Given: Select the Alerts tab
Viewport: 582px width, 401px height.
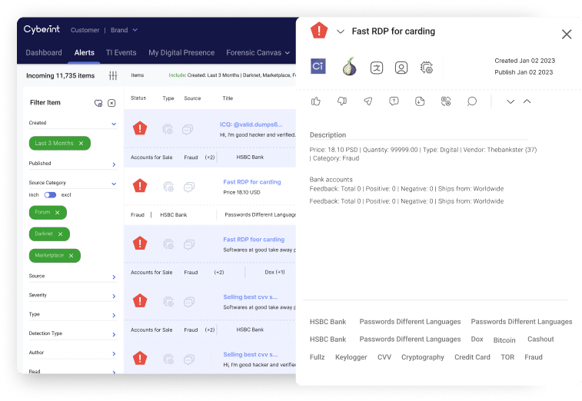Looking at the screenshot, I should [85, 53].
